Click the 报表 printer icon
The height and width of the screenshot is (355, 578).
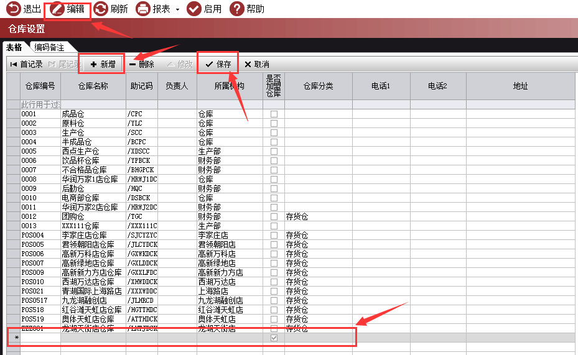point(143,9)
